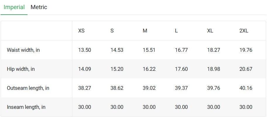Click the L size column header

click(176, 31)
